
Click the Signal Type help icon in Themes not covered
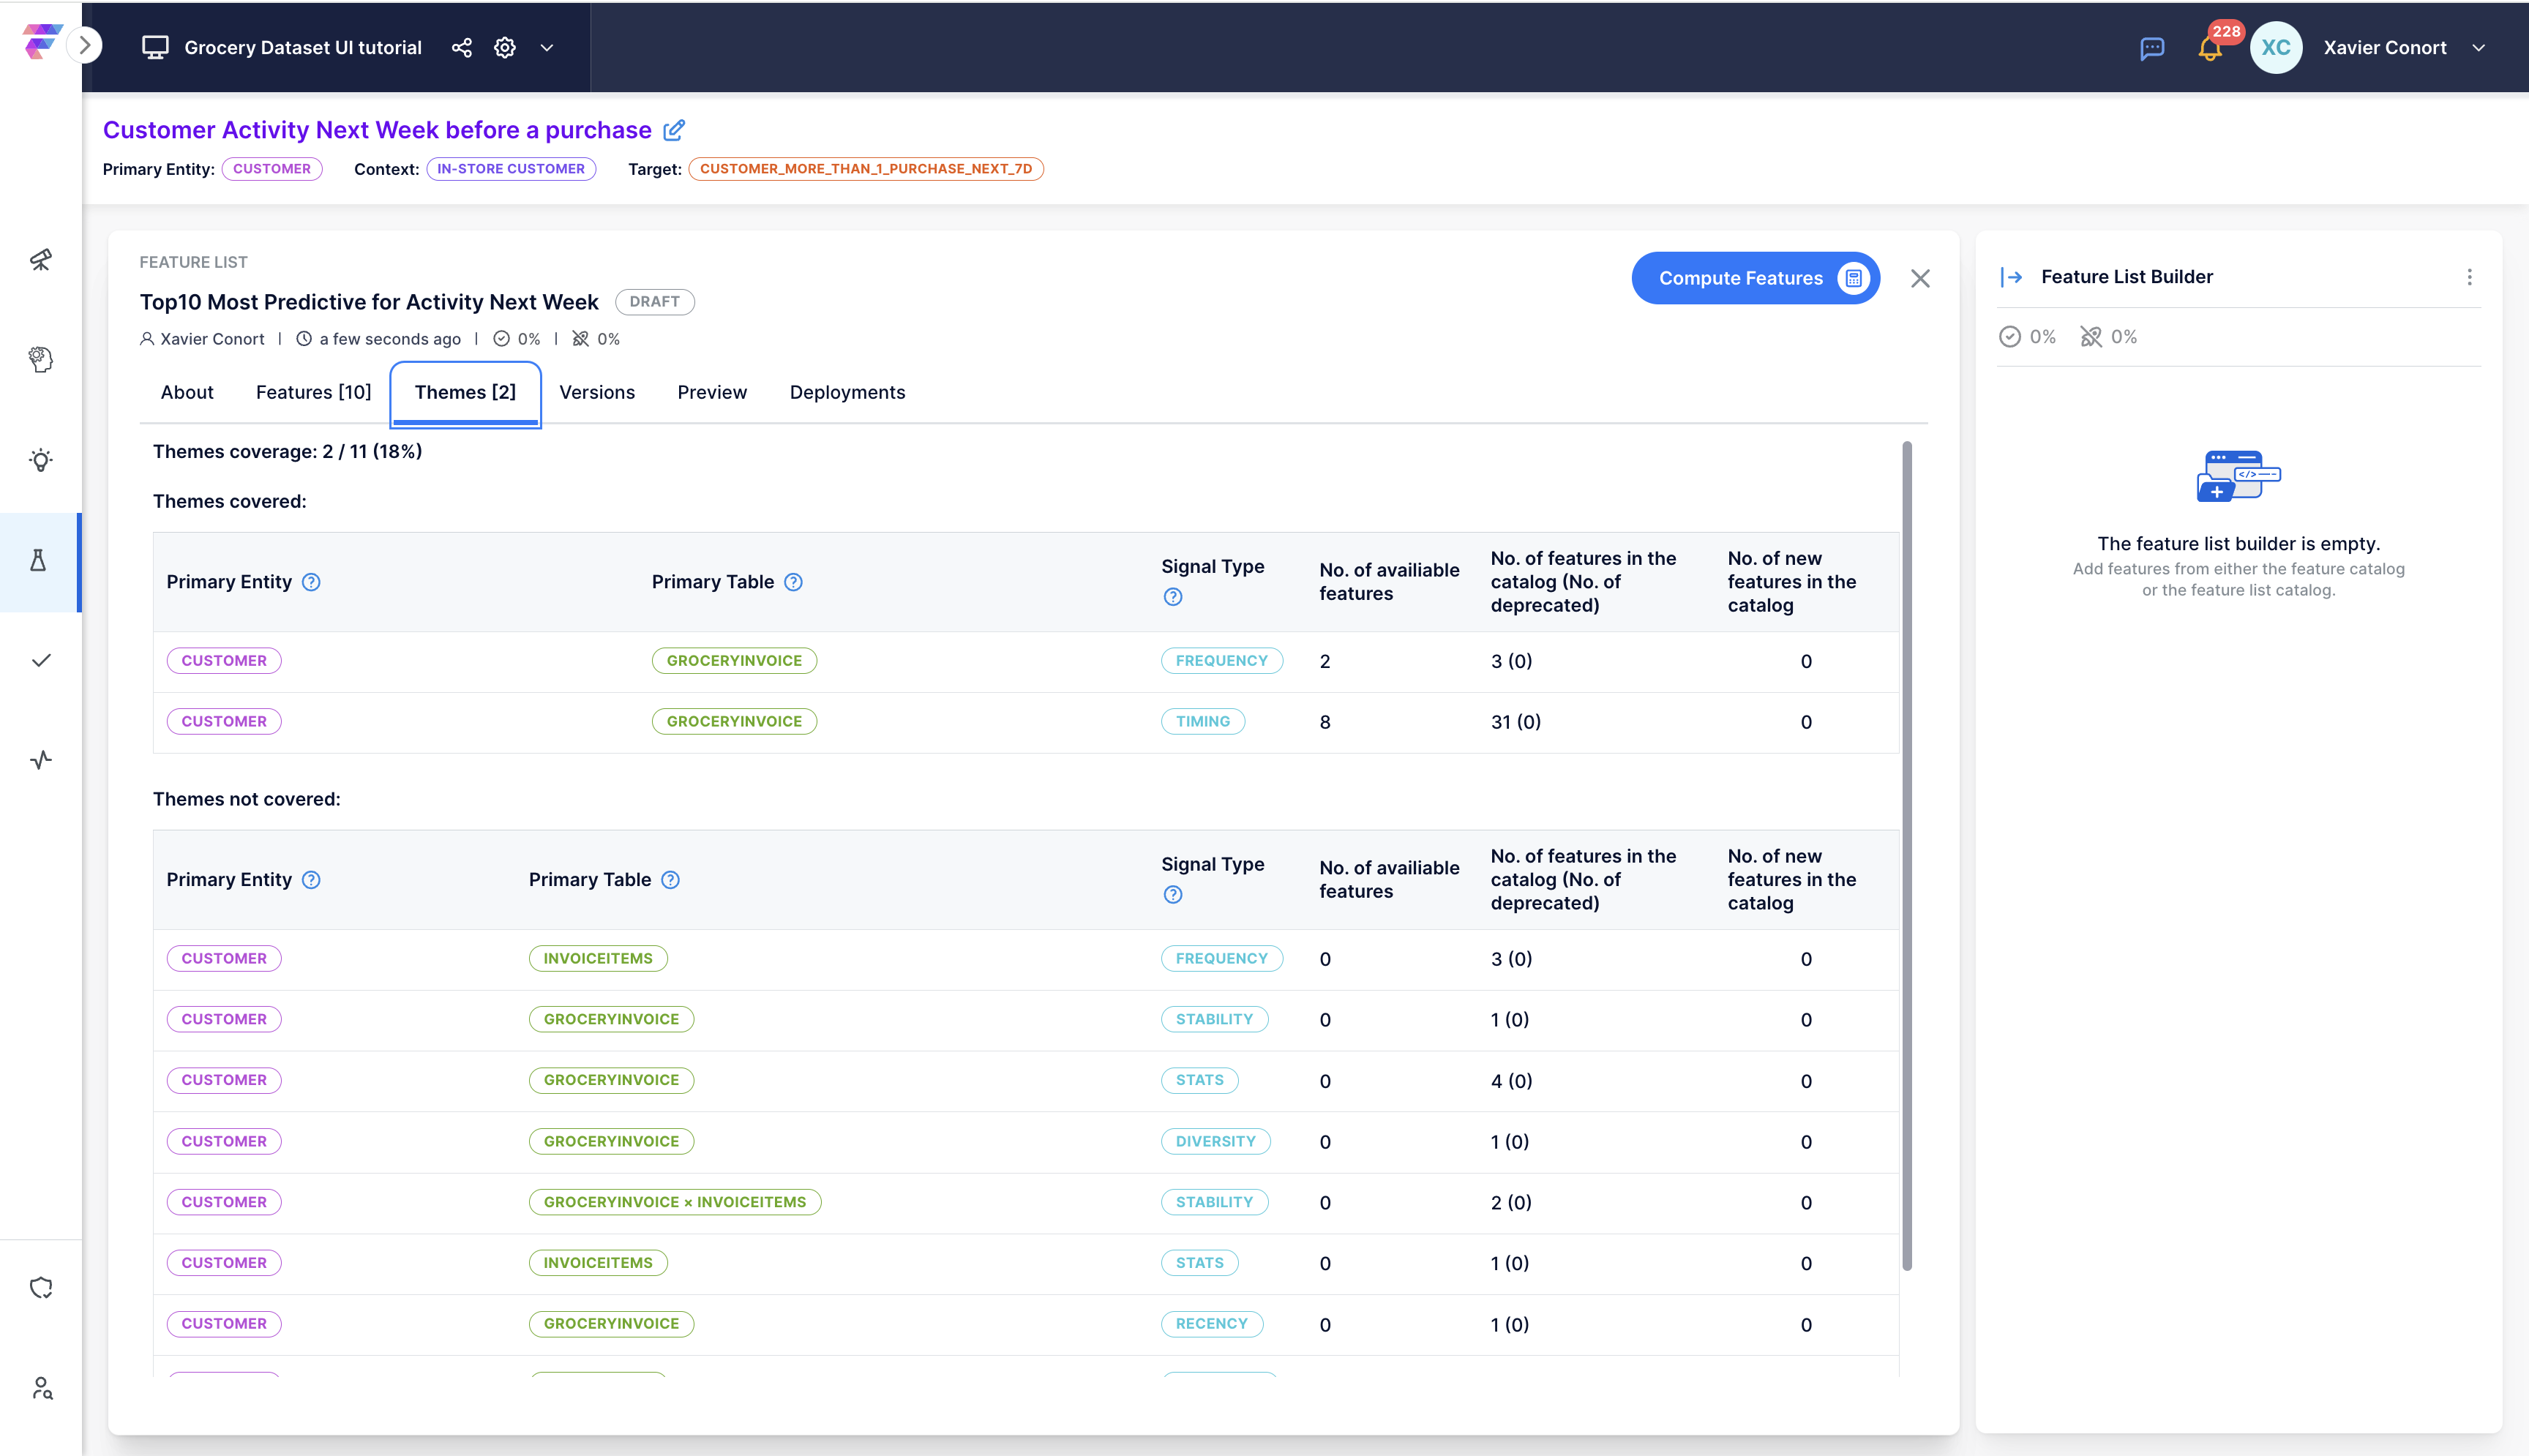tap(1173, 895)
